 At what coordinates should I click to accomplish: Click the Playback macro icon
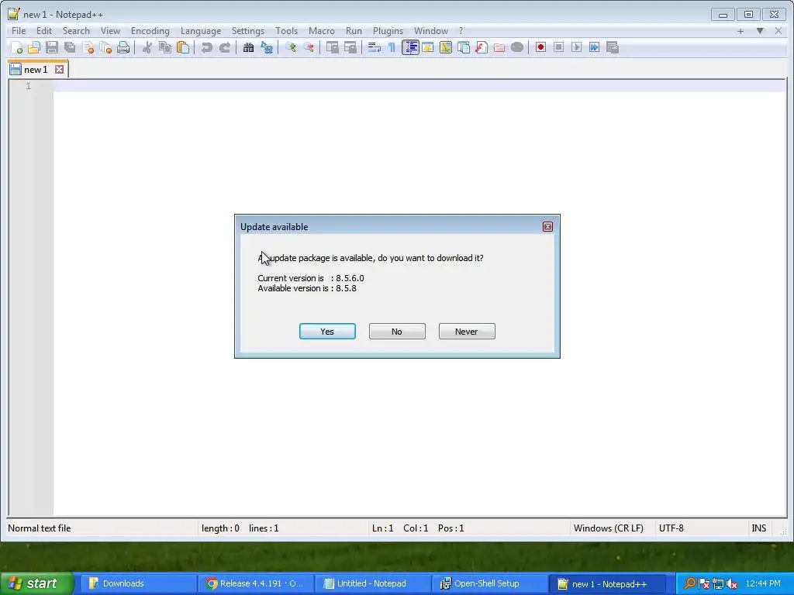point(576,47)
